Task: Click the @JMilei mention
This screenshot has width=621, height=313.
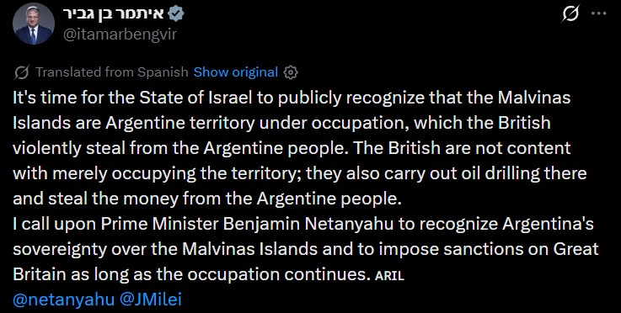Action: (150, 300)
